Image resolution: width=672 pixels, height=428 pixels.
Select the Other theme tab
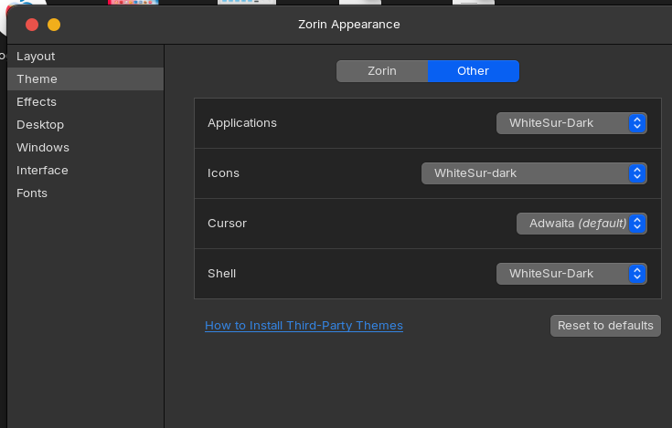pos(473,71)
